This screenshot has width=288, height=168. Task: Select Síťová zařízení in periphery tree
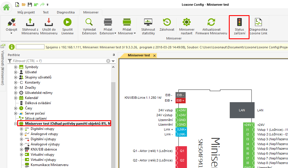click(x=36, y=118)
